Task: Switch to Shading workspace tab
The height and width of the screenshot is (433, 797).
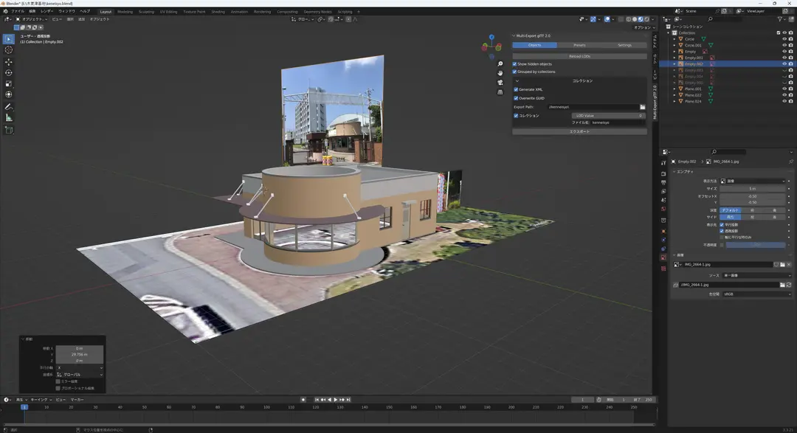Action: click(x=218, y=12)
